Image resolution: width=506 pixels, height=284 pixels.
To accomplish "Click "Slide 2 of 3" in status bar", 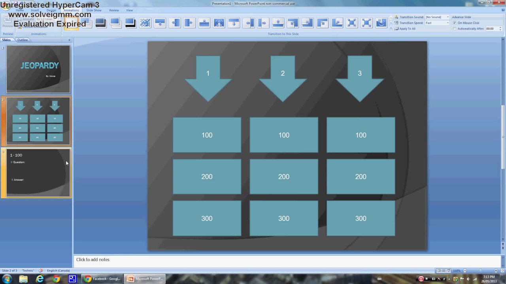I will click(10, 271).
